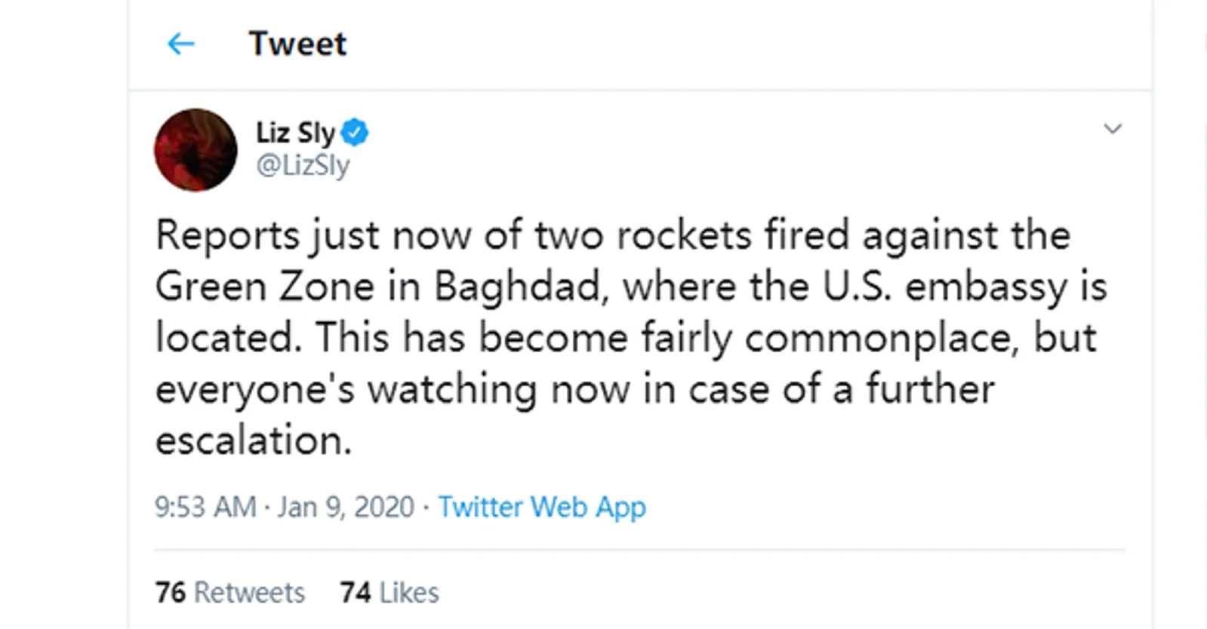The height and width of the screenshot is (629, 1207).
Task: Open the tweet's more options chevron
Action: click(1113, 129)
